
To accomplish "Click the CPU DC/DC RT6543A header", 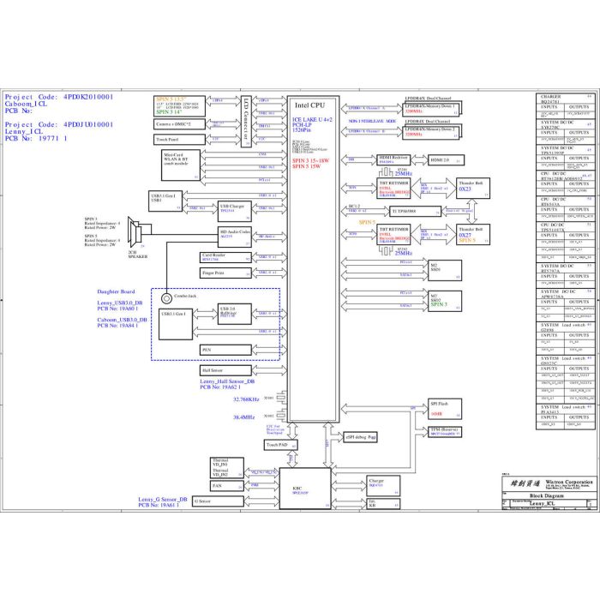I will coord(566,201).
